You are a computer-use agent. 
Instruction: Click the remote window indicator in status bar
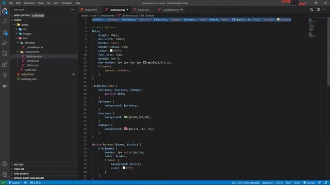click(3, 183)
